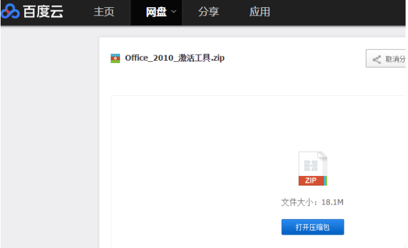The image size is (408, 248).
Task: Go to the 分享 tab
Action: point(209,12)
